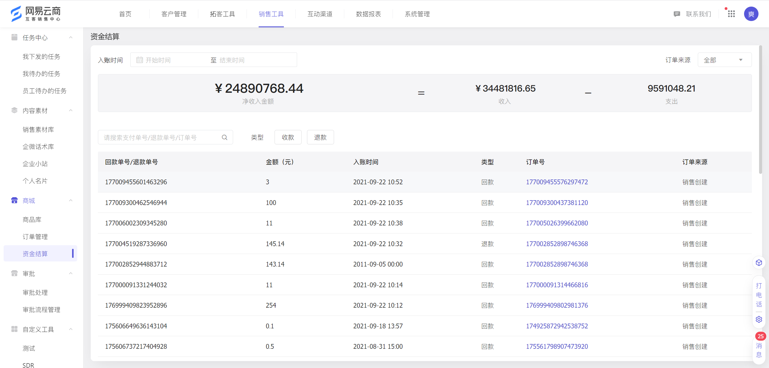The image size is (769, 368).
Task: Open order 177005026399662080
Action: (x=557, y=223)
